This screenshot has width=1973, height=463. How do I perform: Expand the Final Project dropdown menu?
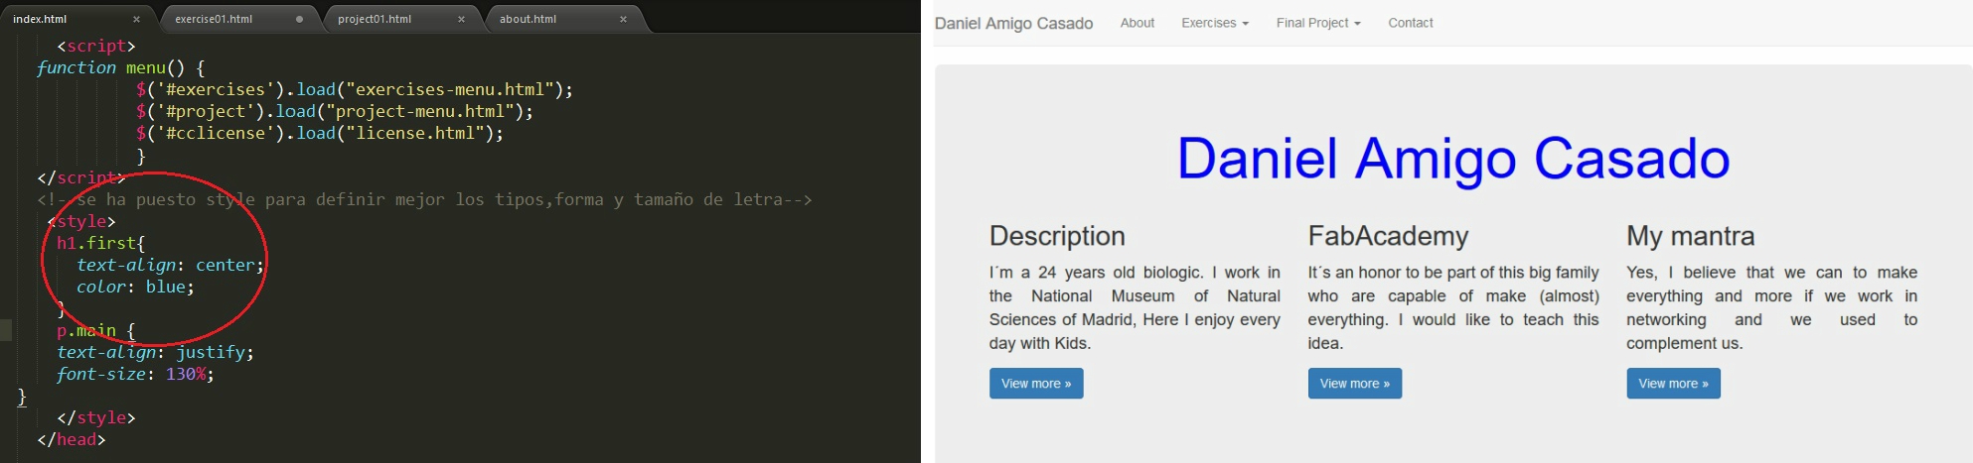[1318, 23]
